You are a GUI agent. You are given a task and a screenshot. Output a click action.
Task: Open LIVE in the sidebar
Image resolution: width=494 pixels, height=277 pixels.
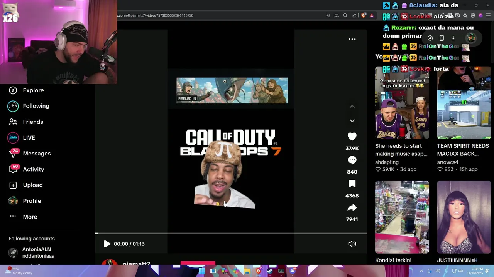click(22, 138)
